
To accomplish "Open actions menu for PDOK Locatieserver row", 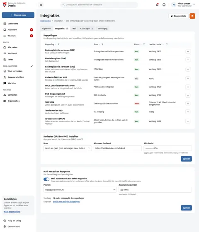I will (188, 87).
